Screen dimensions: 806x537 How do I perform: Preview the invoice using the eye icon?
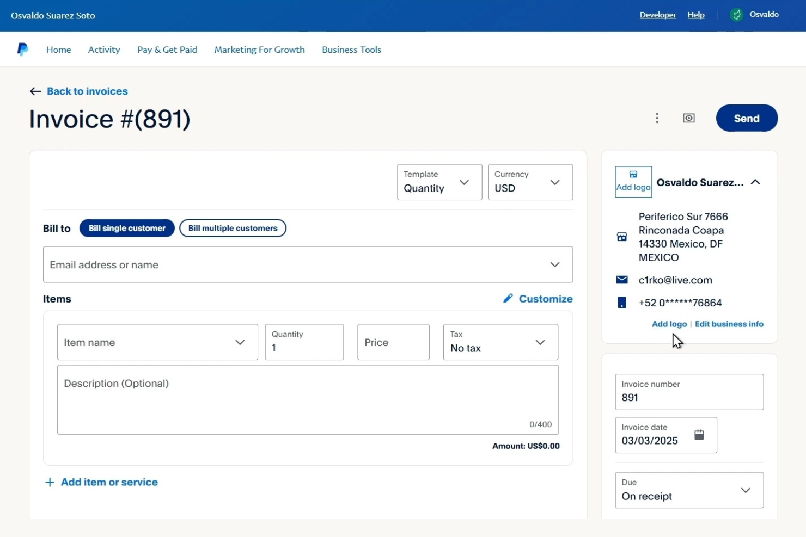[688, 118]
